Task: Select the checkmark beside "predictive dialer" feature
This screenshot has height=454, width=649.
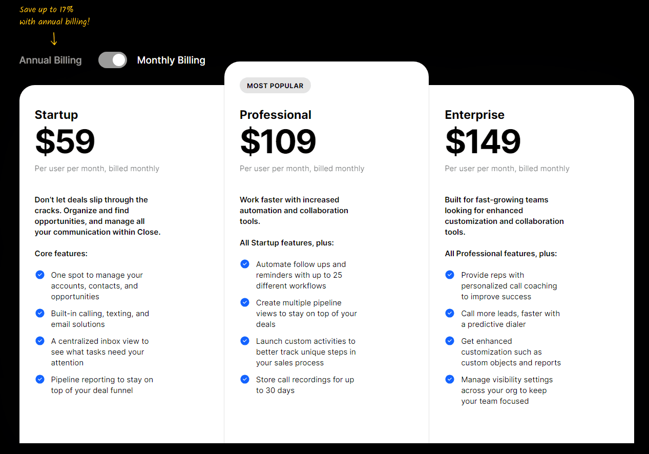Action: [x=450, y=313]
